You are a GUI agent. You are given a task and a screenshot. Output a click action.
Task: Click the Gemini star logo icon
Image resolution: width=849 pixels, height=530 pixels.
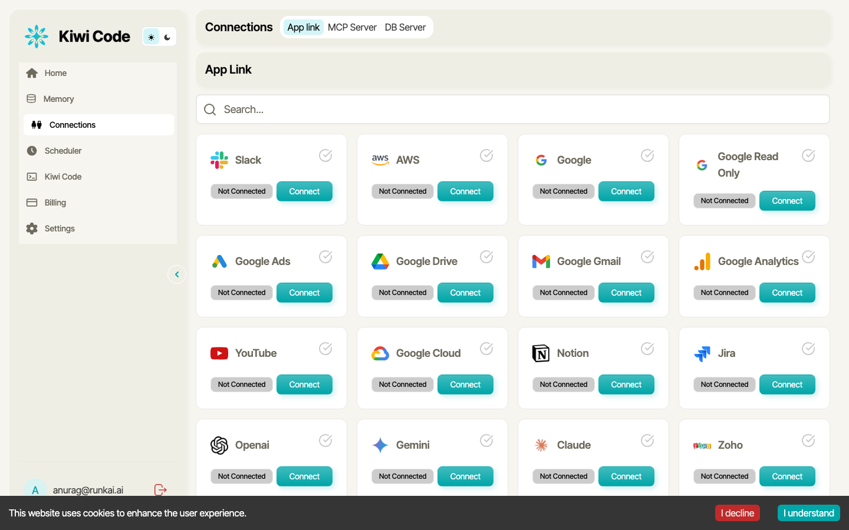coord(380,445)
